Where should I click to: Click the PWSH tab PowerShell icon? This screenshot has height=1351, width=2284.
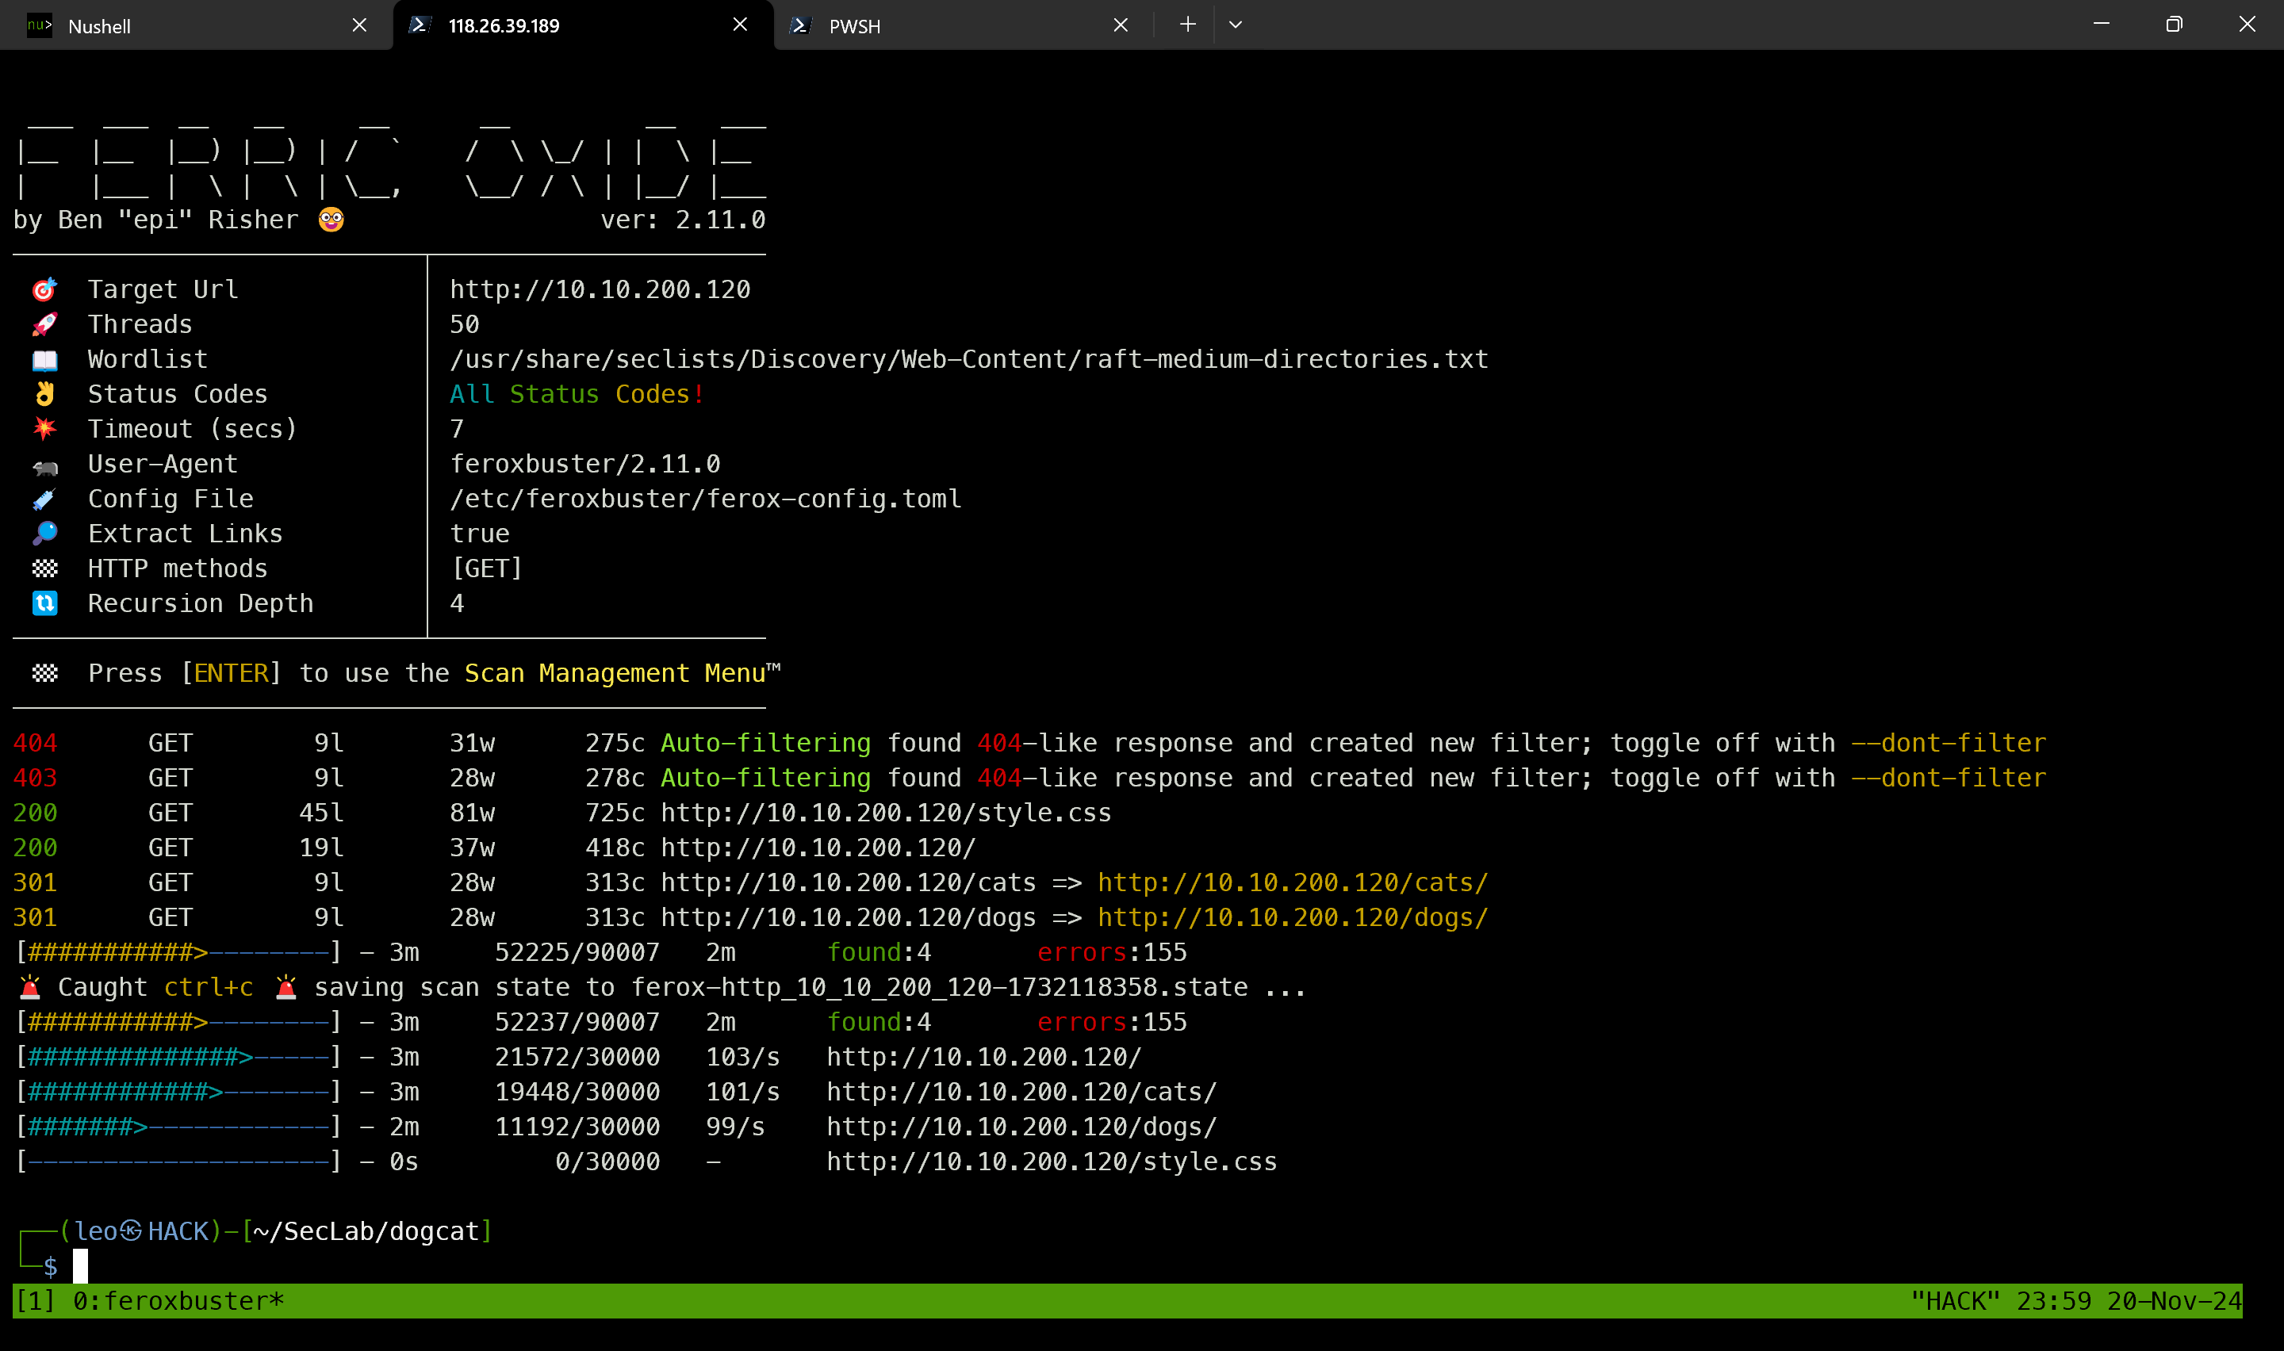click(800, 25)
